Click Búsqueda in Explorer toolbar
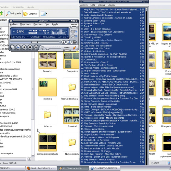171x171 pixels. (13, 14)
